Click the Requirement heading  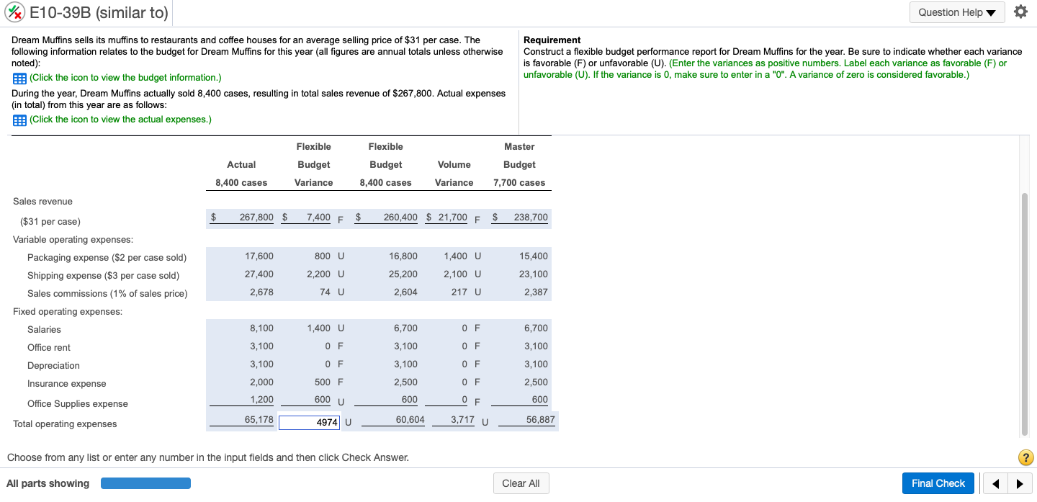pos(552,40)
